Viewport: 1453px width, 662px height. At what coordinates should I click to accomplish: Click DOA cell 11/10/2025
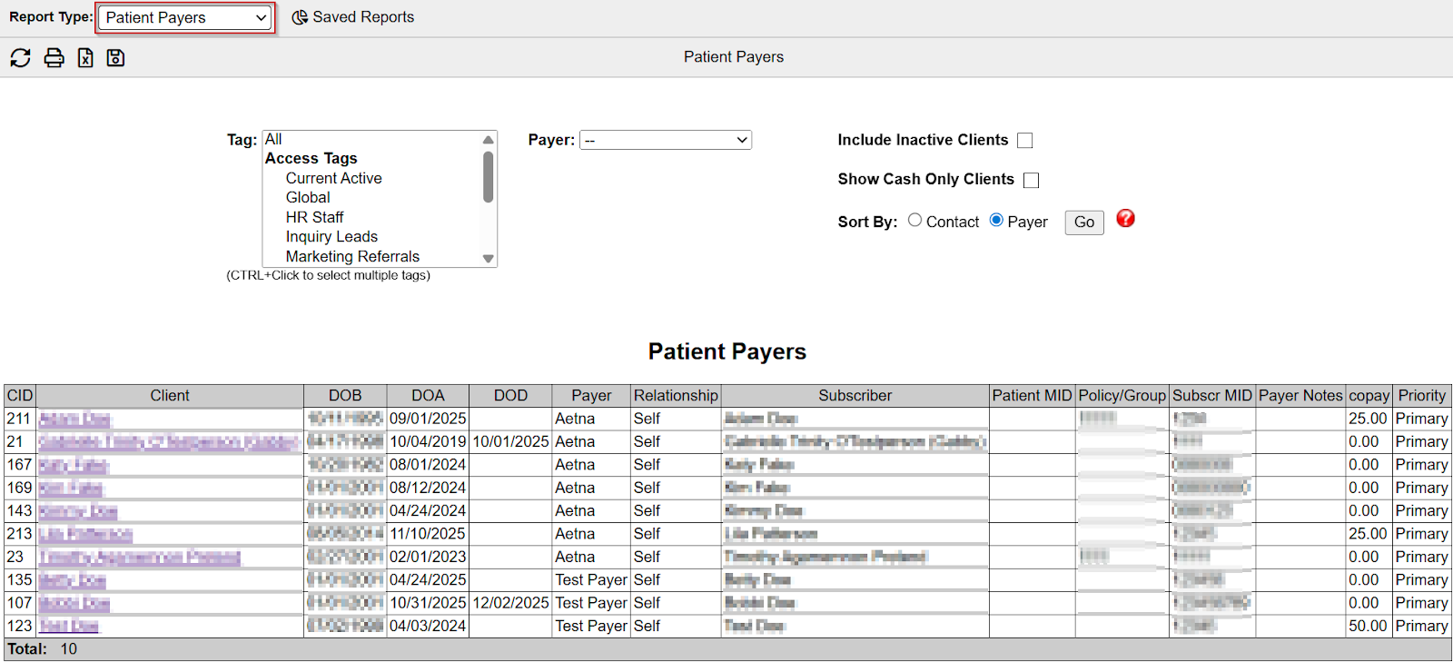click(428, 534)
